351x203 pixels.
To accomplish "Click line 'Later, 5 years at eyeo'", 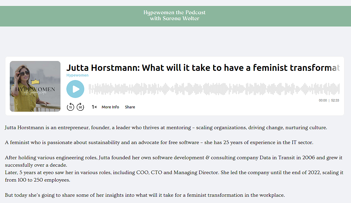I will tap(174, 176).
